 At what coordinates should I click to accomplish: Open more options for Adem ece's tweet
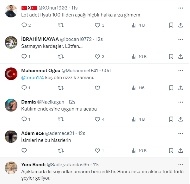[x=181, y=133]
